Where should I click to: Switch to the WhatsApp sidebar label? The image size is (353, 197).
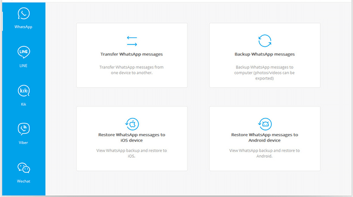click(x=23, y=27)
